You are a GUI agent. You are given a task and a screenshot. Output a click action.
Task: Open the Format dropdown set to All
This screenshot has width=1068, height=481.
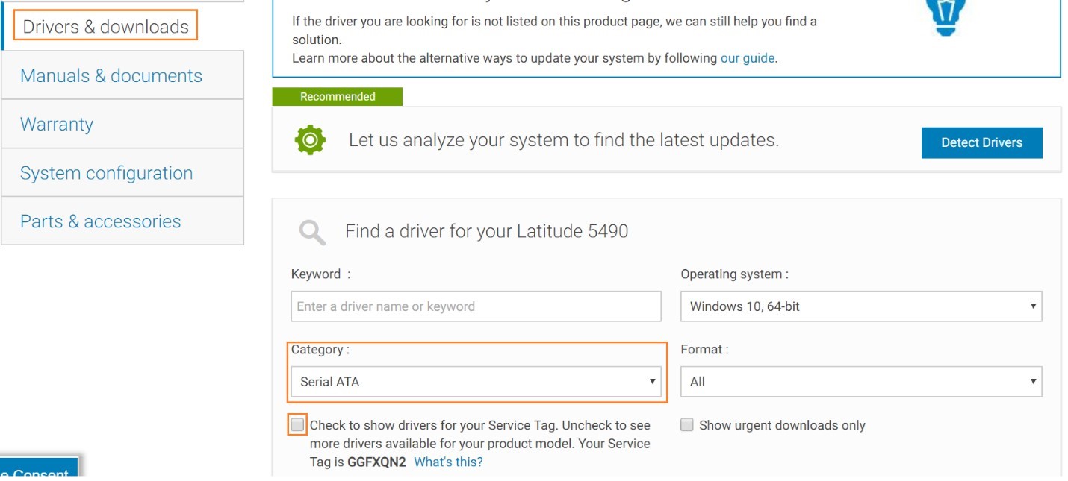coord(861,382)
